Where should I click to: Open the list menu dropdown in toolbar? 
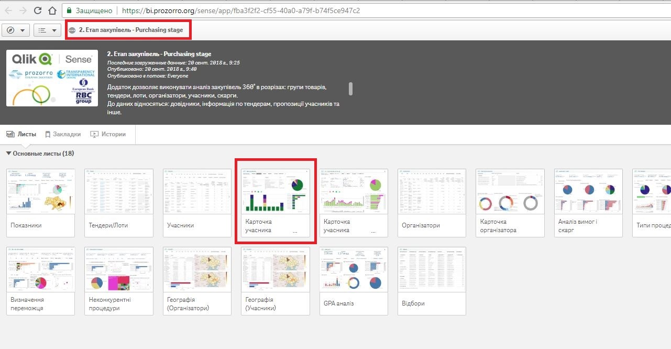[x=48, y=30]
